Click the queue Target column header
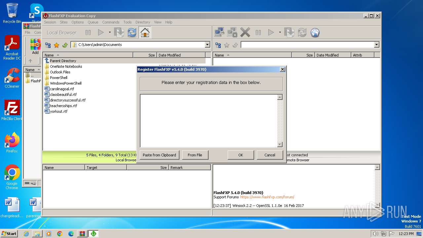Screen dimensions: 423x238 click(106, 168)
